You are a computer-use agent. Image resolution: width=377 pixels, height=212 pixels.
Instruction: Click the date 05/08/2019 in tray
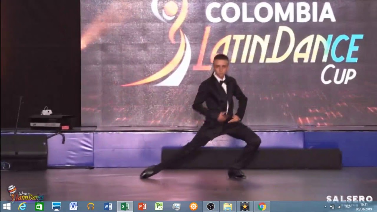[364, 209]
